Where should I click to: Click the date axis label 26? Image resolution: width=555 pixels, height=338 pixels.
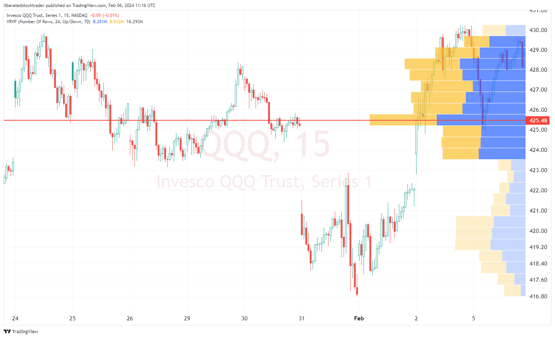click(130, 318)
